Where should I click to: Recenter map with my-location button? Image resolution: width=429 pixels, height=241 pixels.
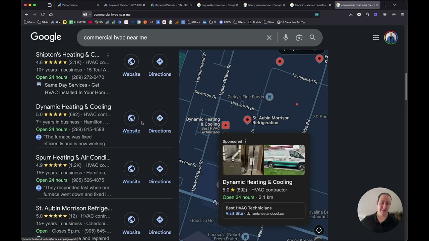(319, 230)
